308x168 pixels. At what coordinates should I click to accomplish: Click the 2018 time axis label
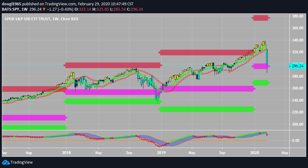66,153
